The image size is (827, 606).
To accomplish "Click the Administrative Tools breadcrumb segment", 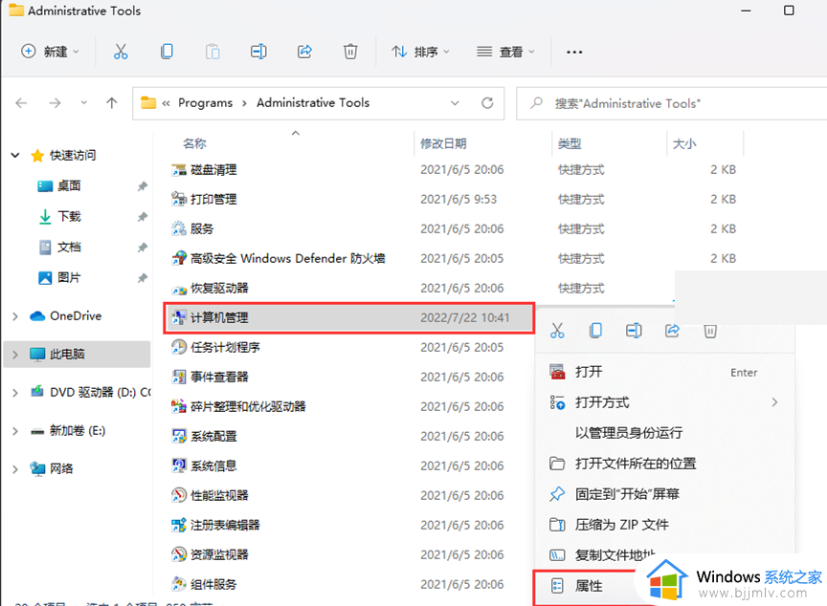I will (x=313, y=102).
